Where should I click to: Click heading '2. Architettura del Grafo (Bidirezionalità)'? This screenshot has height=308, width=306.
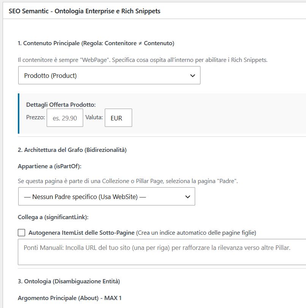(72, 150)
